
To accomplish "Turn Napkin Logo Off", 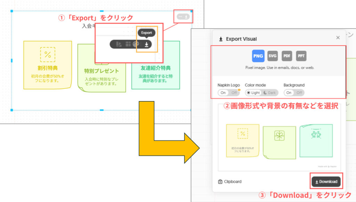I will point(234,92).
